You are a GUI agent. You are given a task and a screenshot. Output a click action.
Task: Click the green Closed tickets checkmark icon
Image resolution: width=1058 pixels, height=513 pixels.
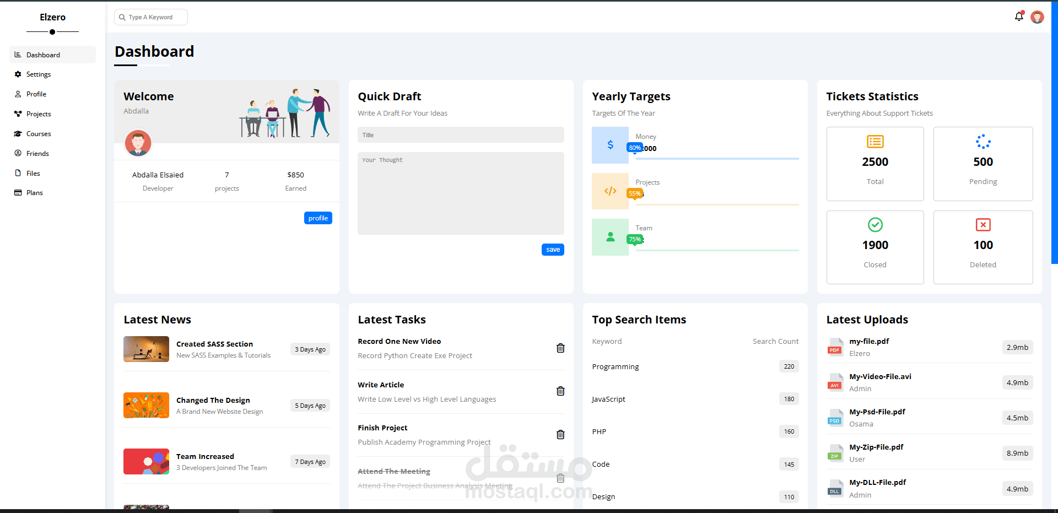pos(875,225)
